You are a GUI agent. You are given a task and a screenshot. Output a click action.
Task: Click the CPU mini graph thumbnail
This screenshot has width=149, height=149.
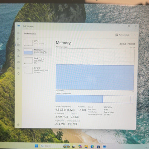[28, 43]
